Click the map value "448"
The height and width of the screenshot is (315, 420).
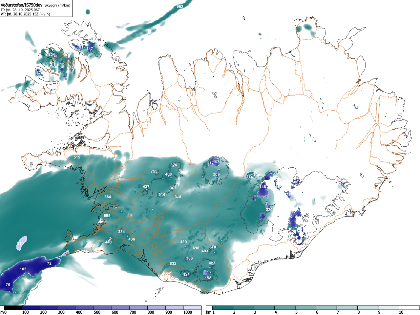point(108,242)
